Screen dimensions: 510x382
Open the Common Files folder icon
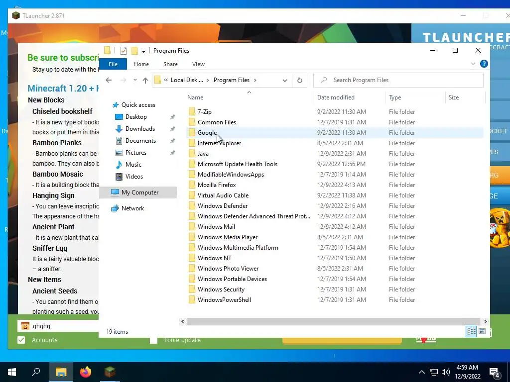192,122
